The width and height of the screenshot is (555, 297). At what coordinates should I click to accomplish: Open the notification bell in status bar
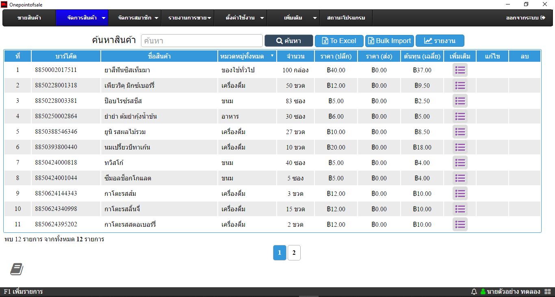point(474,292)
